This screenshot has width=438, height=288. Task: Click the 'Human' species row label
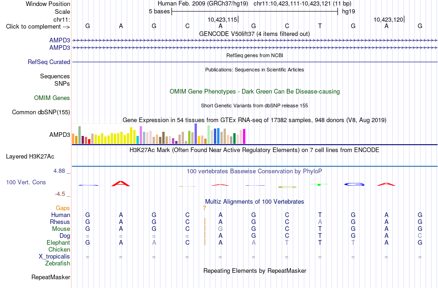point(60,215)
